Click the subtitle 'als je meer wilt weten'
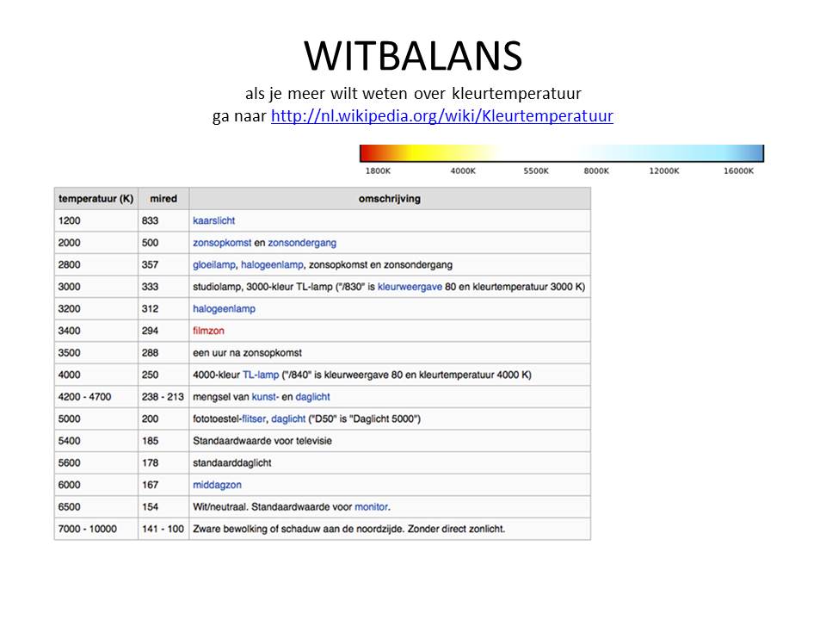The image size is (826, 620). point(413,93)
